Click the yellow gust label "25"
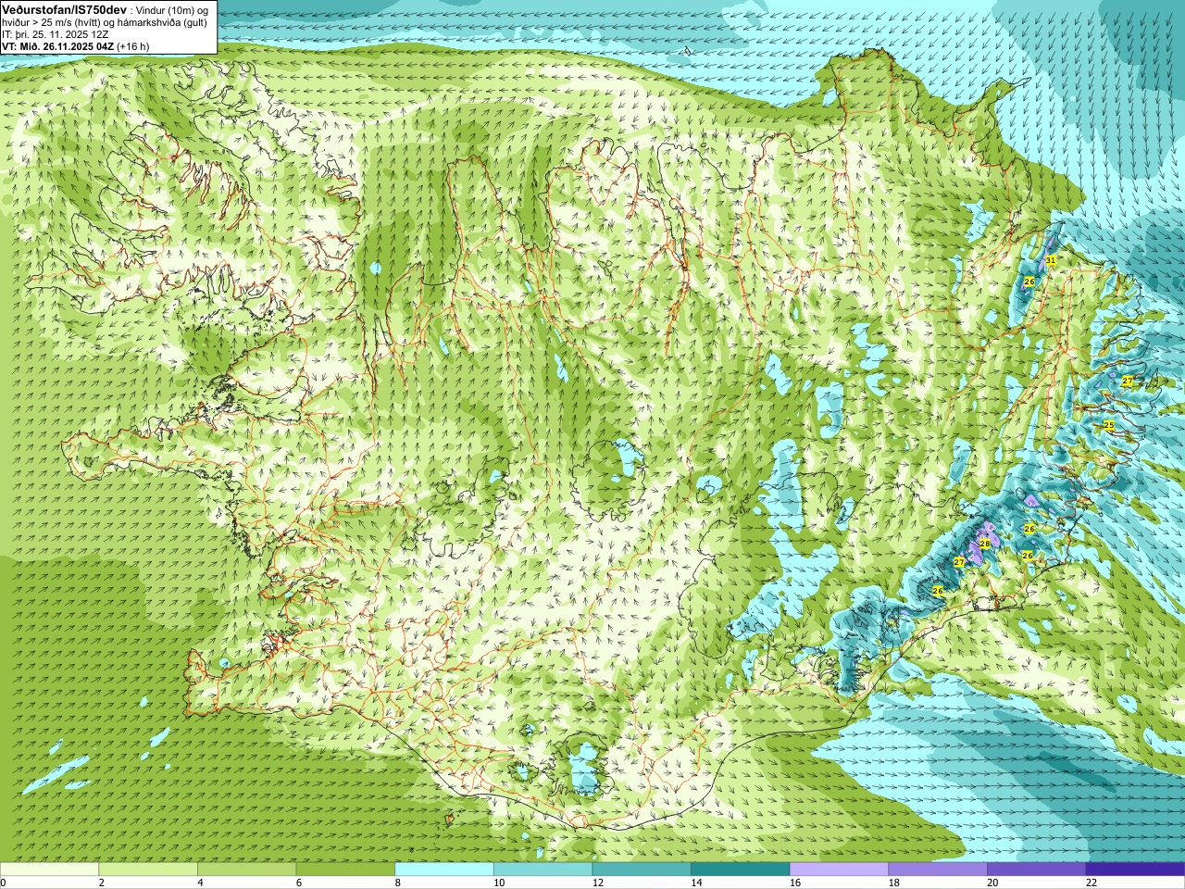Screen dimensions: 1185x889 [1109, 425]
